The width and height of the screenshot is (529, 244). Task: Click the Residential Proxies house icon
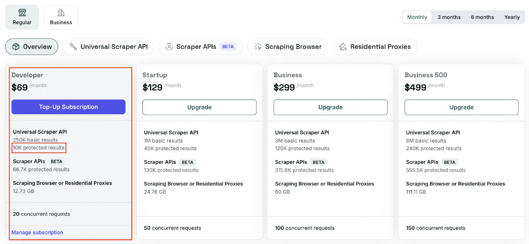point(343,47)
